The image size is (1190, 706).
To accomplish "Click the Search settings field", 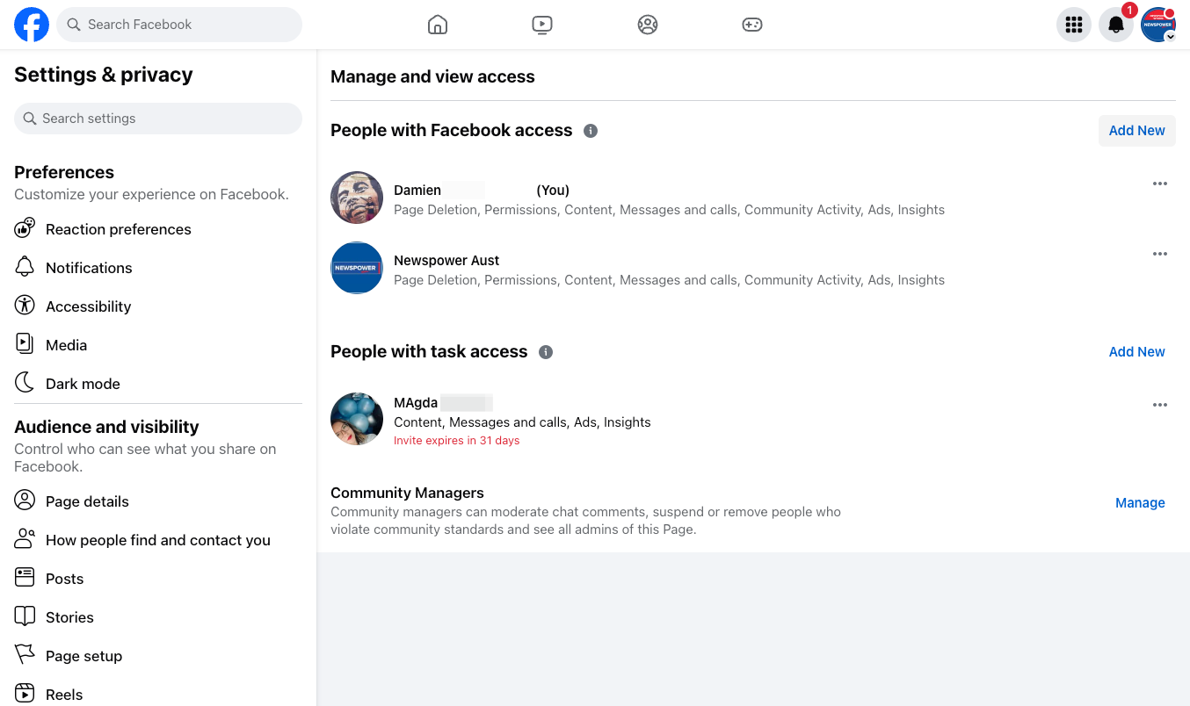I will coord(158,119).
